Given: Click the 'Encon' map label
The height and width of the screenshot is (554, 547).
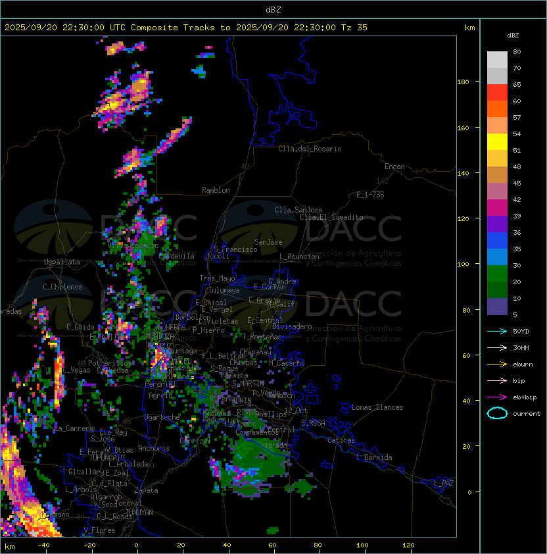Looking at the screenshot, I should click(394, 166).
